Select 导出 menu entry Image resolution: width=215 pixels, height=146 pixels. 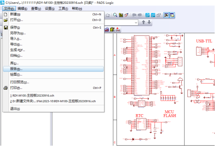[x=53, y=44]
